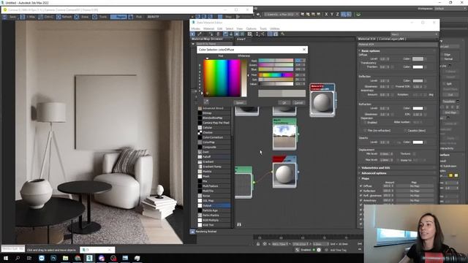Toggle the Reflection map checkbox in Maps
The height and width of the screenshot is (263, 468).
click(361, 191)
